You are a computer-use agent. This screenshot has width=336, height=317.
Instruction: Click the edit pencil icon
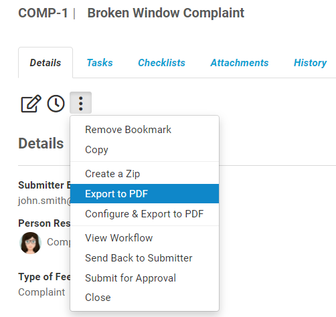[31, 104]
